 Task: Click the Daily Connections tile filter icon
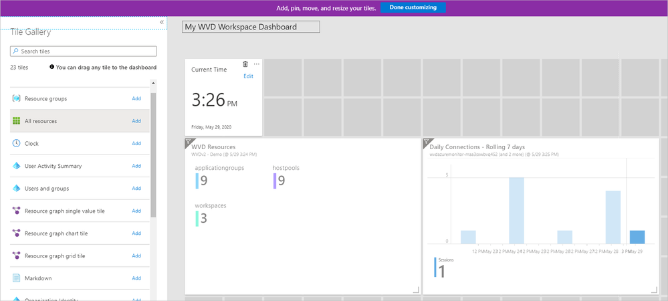(427, 142)
